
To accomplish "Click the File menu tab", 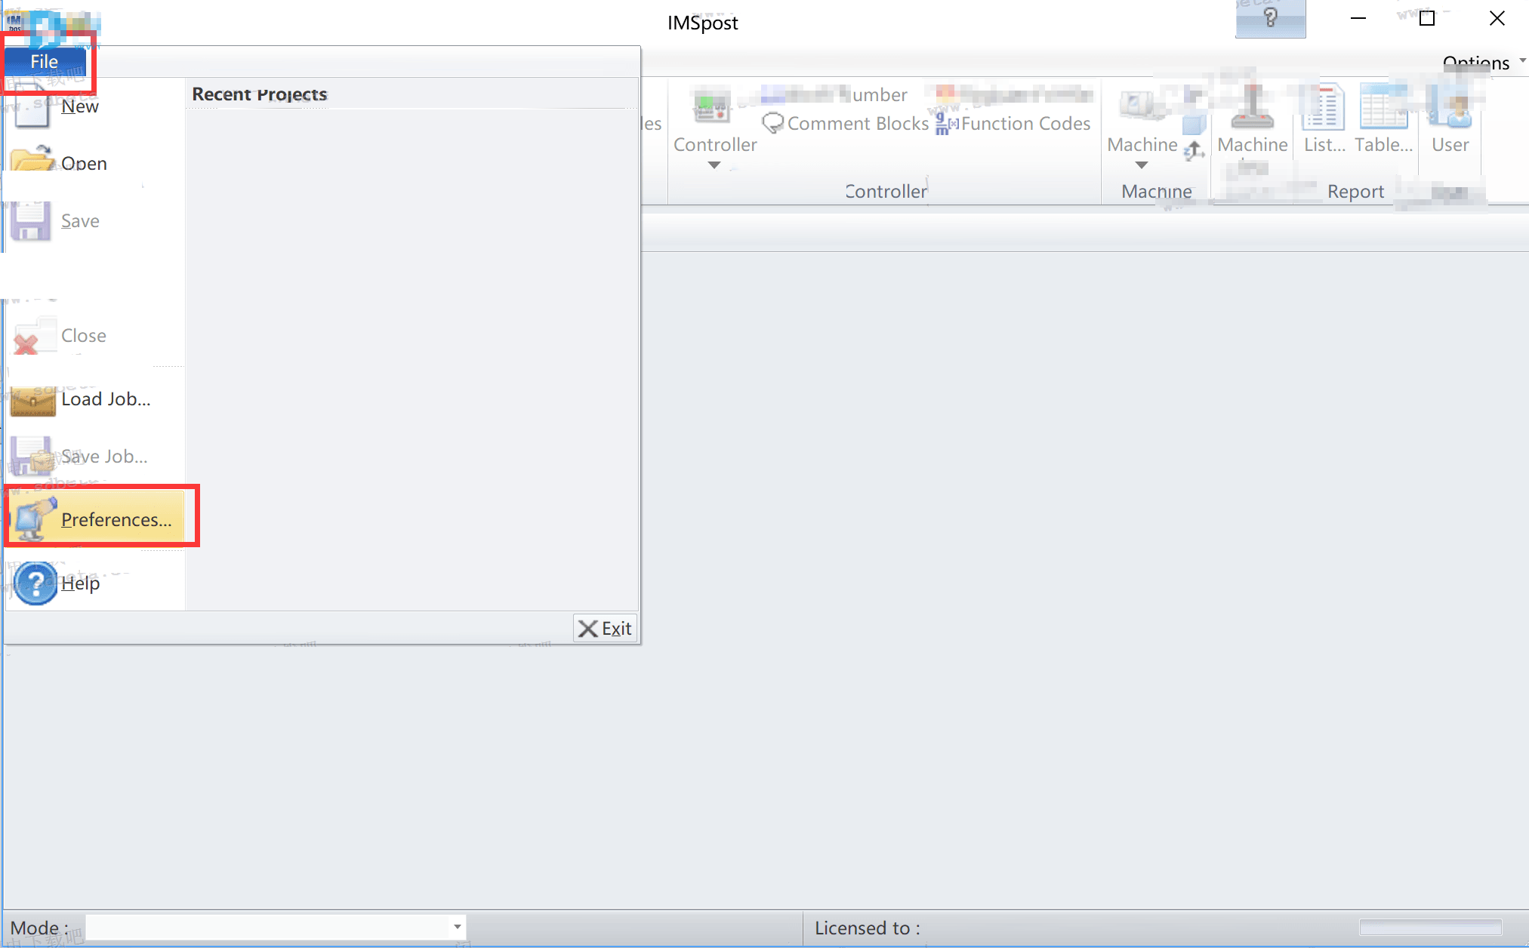I will click(x=45, y=62).
